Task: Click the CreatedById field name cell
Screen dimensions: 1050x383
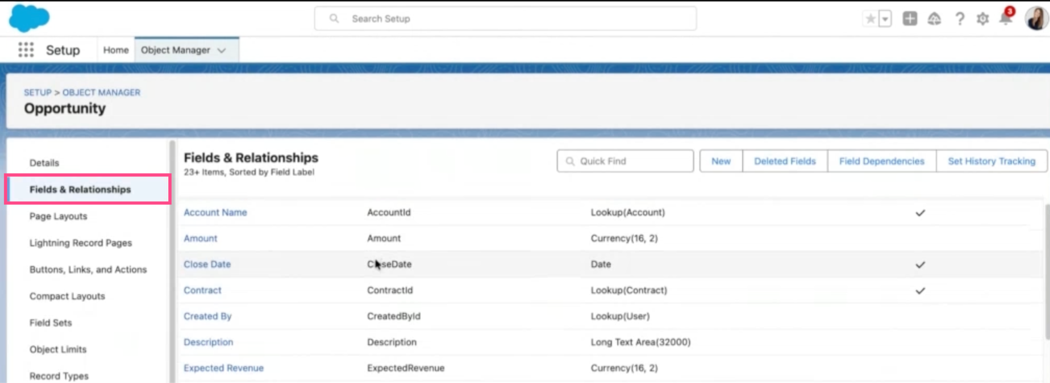Action: (393, 316)
